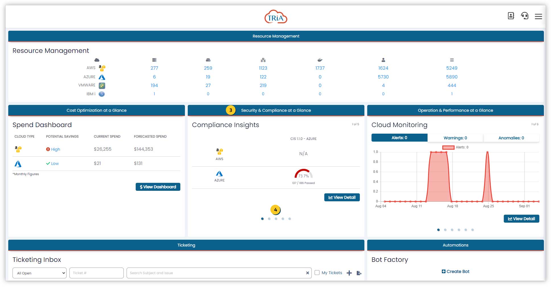Click VMware value 444
The image size is (551, 294).
pos(452,85)
